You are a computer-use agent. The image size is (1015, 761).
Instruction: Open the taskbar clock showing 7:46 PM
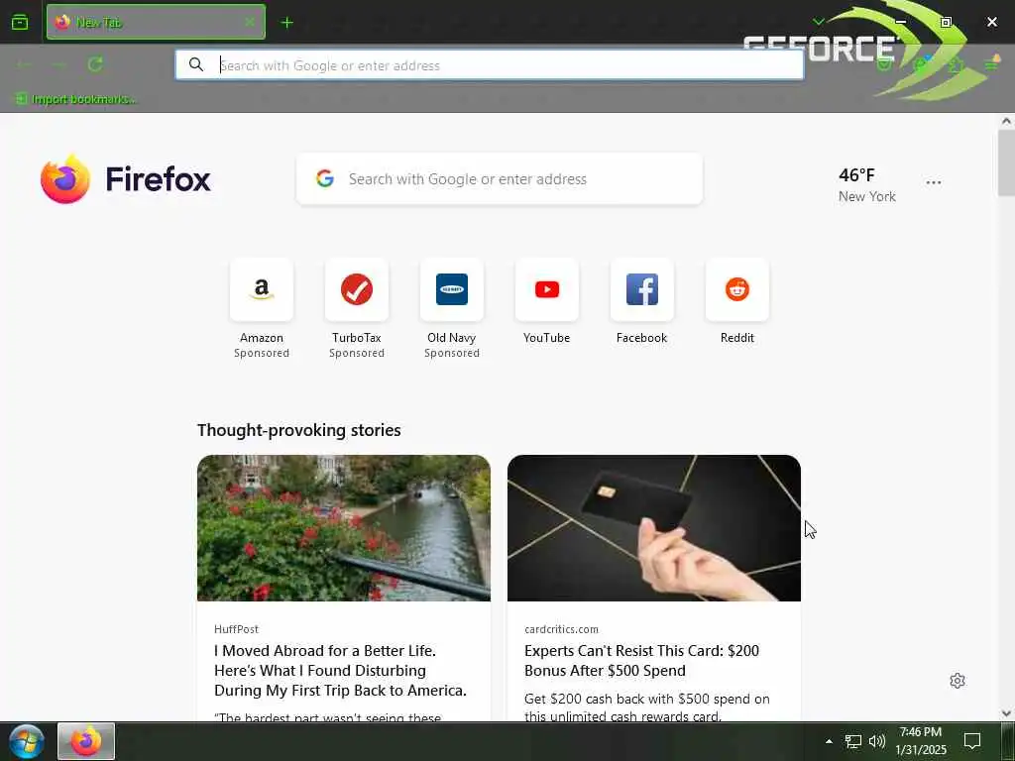click(921, 741)
